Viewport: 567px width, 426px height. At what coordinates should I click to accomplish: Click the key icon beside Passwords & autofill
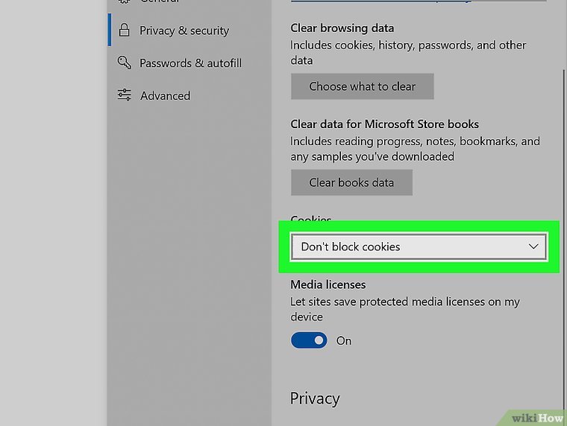pyautogui.click(x=125, y=63)
